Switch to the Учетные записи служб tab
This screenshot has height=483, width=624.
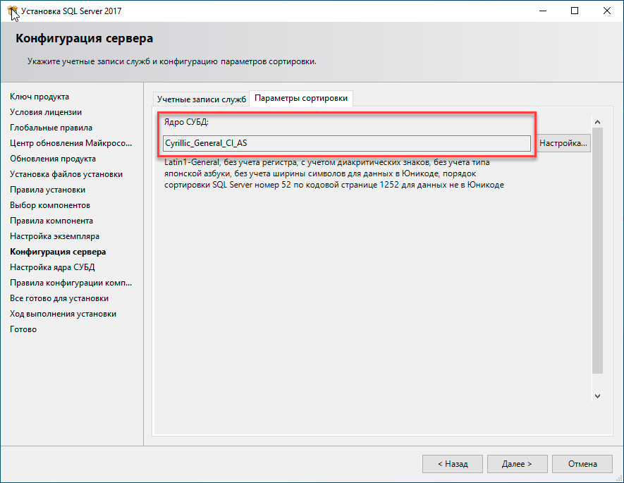(202, 99)
